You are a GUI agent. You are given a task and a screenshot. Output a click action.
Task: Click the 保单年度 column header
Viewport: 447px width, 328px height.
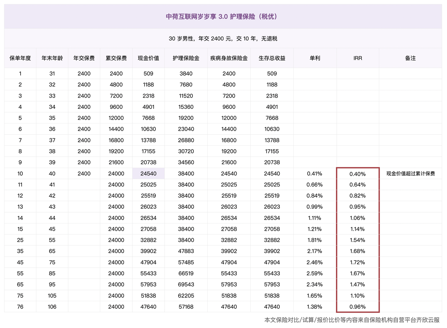(x=20, y=58)
